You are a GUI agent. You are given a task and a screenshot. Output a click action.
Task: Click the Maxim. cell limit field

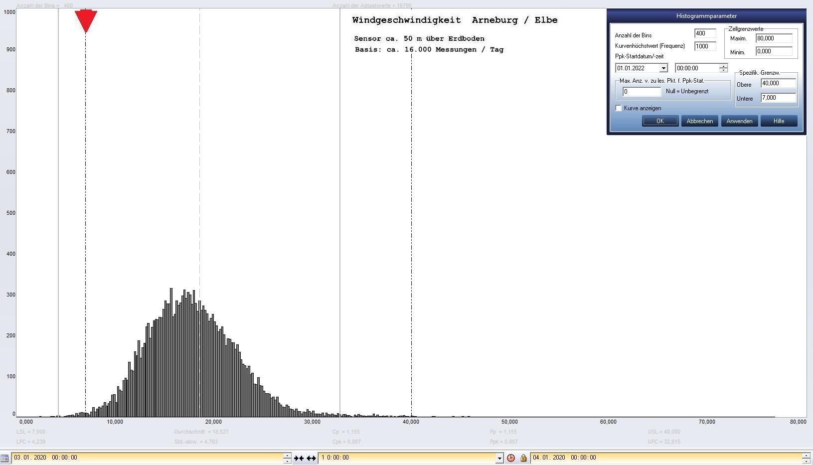point(774,38)
